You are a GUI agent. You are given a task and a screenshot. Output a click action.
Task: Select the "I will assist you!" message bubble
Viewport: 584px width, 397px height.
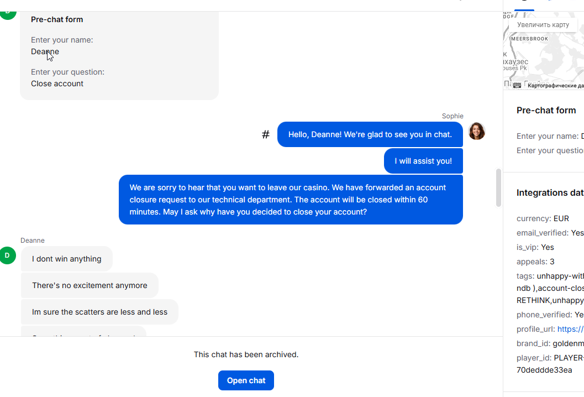tap(423, 161)
